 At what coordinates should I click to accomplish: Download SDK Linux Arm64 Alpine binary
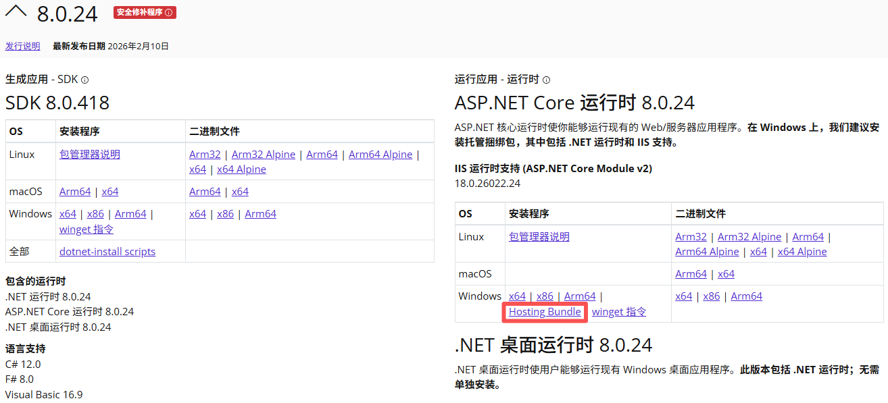[x=380, y=154]
